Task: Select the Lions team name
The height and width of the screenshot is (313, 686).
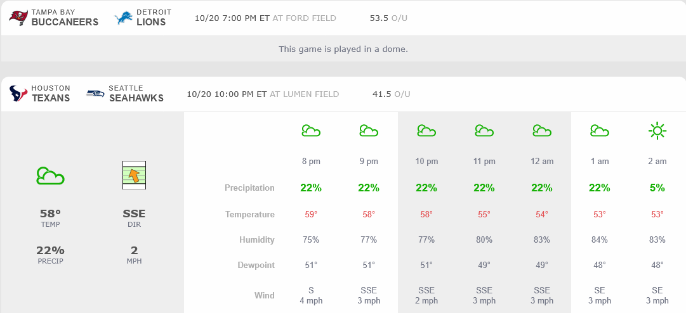Action: point(151,22)
